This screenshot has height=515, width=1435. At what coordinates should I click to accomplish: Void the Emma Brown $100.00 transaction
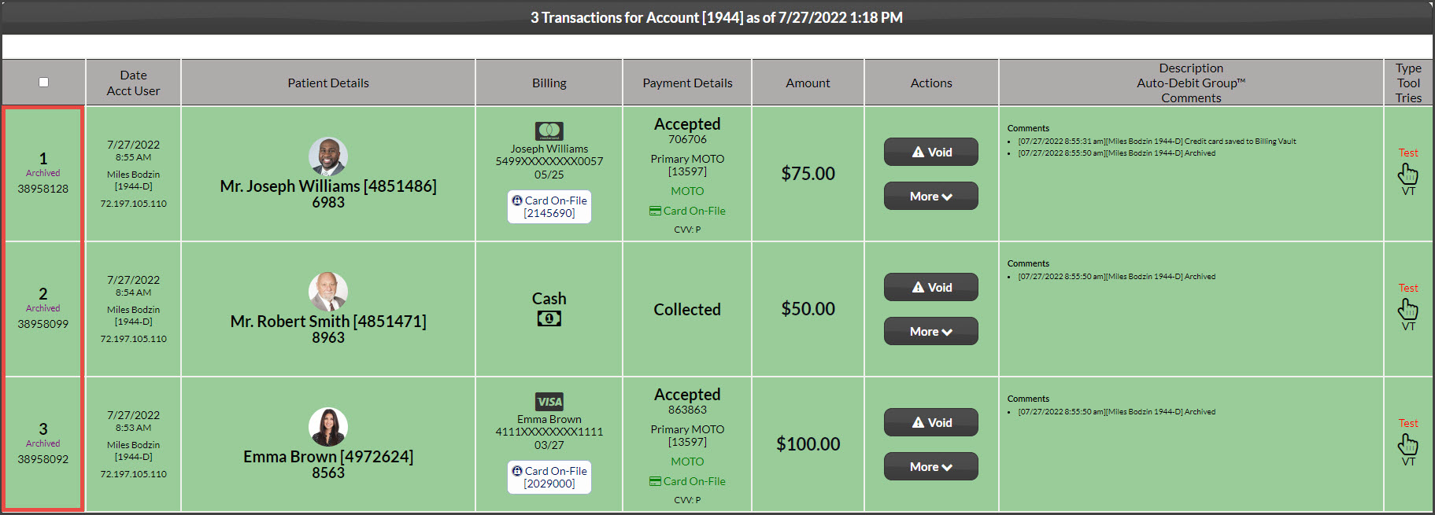930,422
